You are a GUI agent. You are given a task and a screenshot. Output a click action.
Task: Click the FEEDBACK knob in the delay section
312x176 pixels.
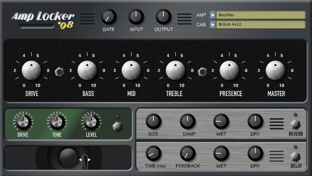tap(187, 153)
